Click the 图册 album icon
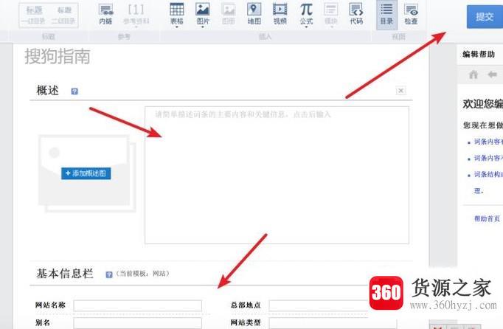 tap(229, 14)
